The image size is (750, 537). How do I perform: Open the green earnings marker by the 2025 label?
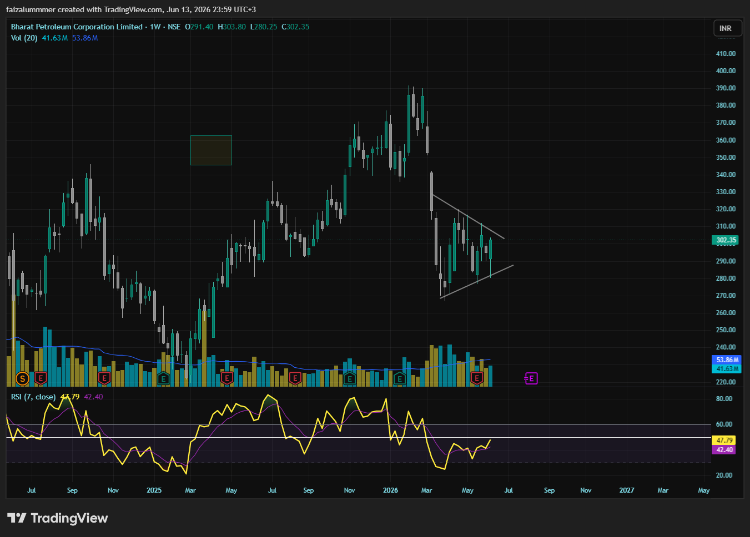(x=163, y=379)
